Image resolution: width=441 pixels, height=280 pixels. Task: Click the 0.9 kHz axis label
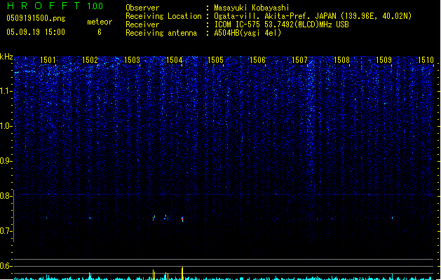pos(6,161)
